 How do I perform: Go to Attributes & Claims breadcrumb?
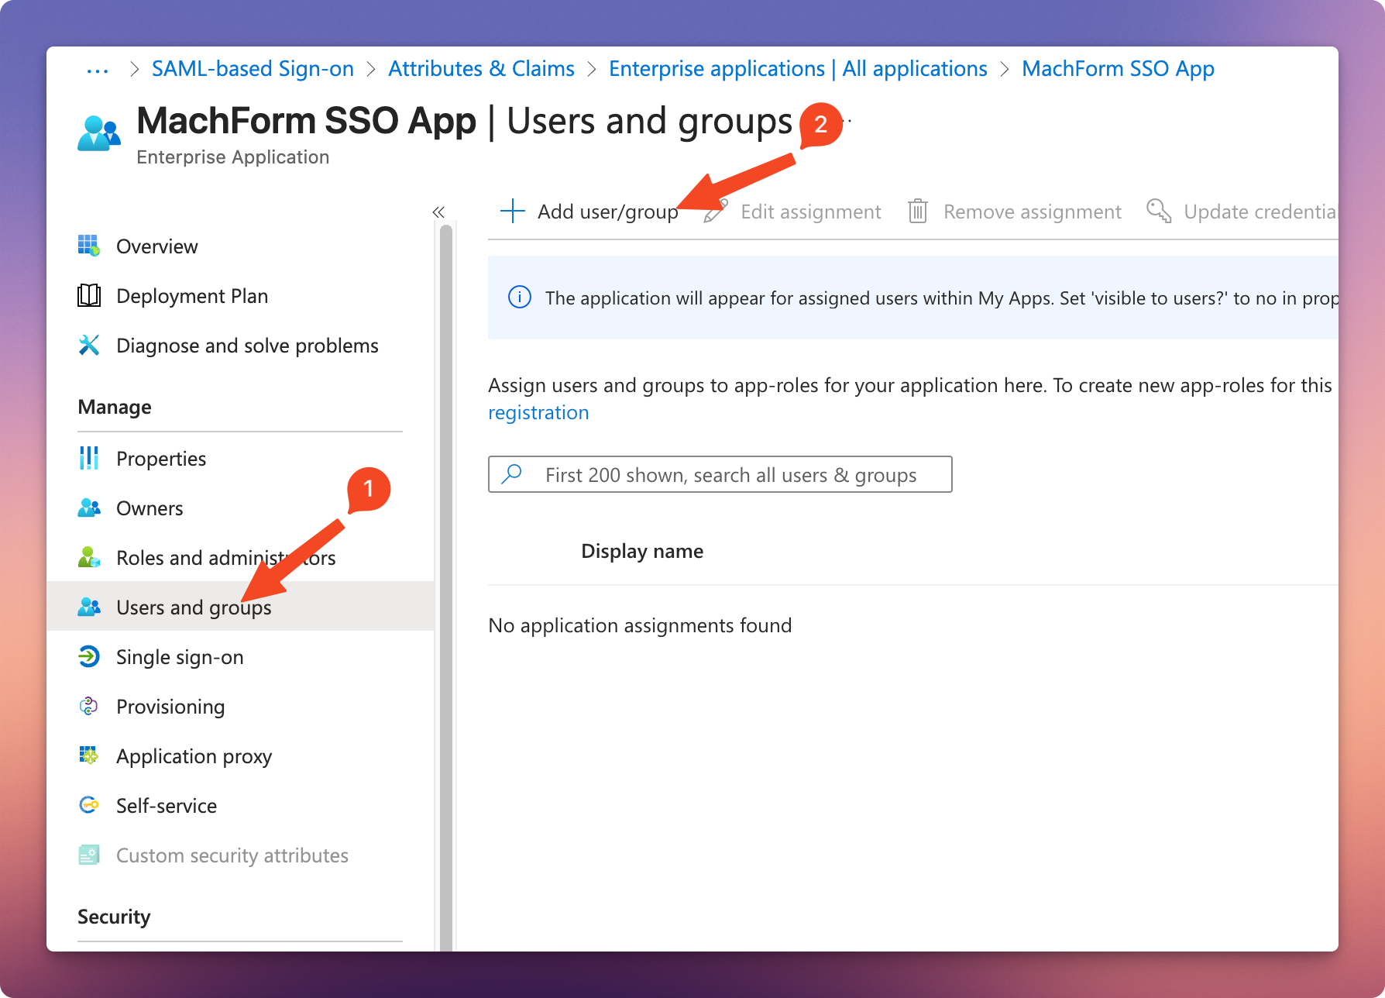(481, 69)
